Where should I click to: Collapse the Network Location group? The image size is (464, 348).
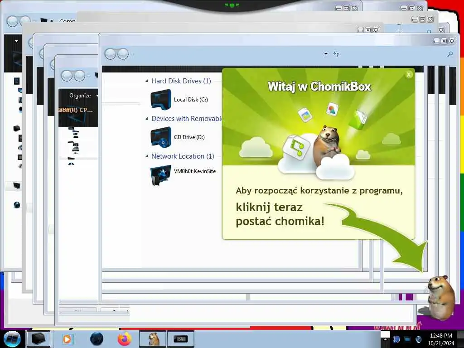(147, 156)
